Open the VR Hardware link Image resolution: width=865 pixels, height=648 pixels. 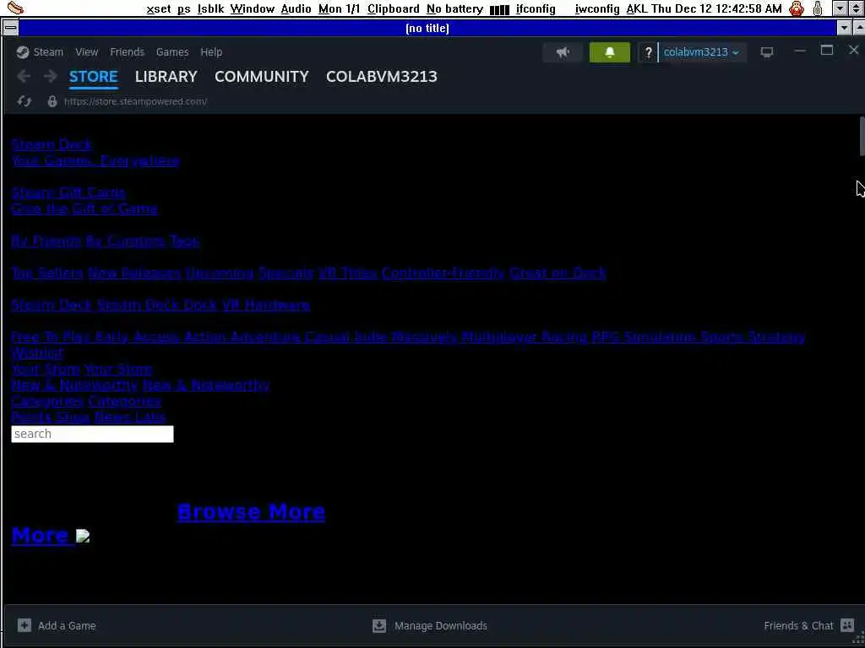pyautogui.click(x=266, y=305)
